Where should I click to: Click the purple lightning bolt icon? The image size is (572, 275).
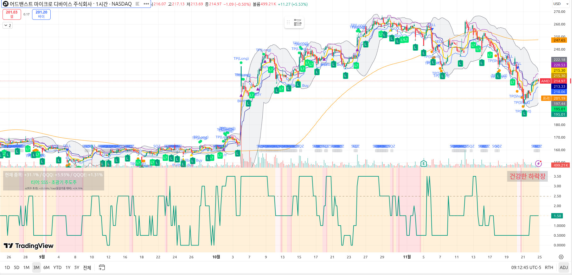[539, 163]
